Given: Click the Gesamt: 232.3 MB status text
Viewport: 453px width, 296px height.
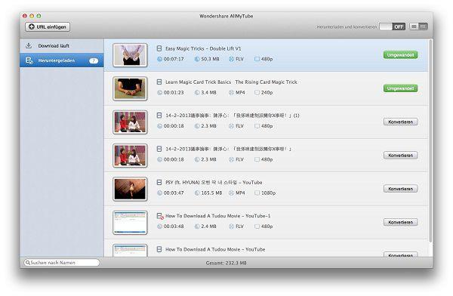Looking at the screenshot, I should [226, 263].
